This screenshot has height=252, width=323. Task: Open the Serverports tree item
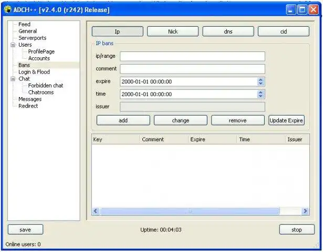coord(33,38)
